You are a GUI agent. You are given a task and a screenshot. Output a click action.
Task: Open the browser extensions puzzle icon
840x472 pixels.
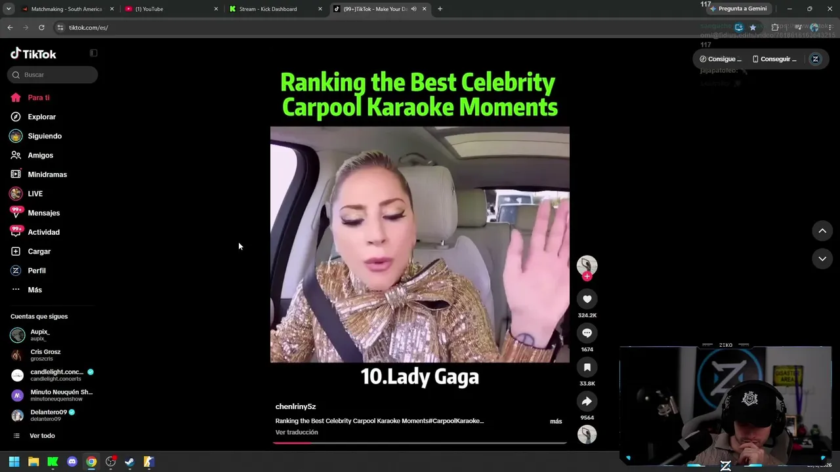click(775, 28)
